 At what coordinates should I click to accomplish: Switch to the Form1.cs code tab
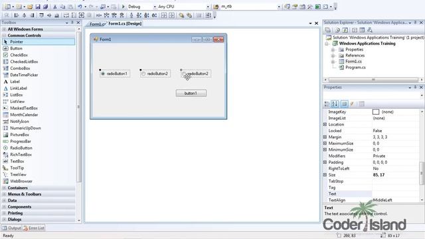pos(97,24)
